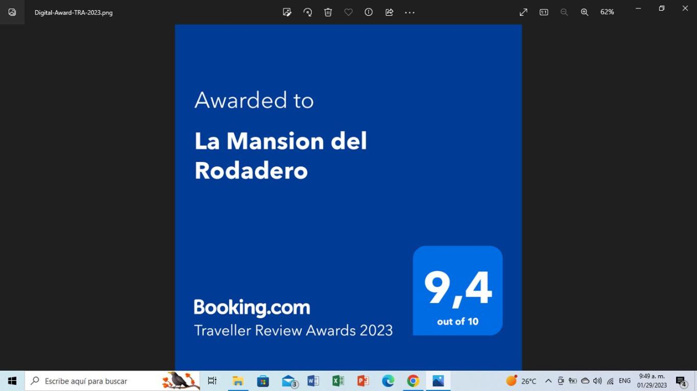Image resolution: width=697 pixels, height=391 pixels.
Task: Click the 62% zoom percentage
Action: tap(607, 12)
